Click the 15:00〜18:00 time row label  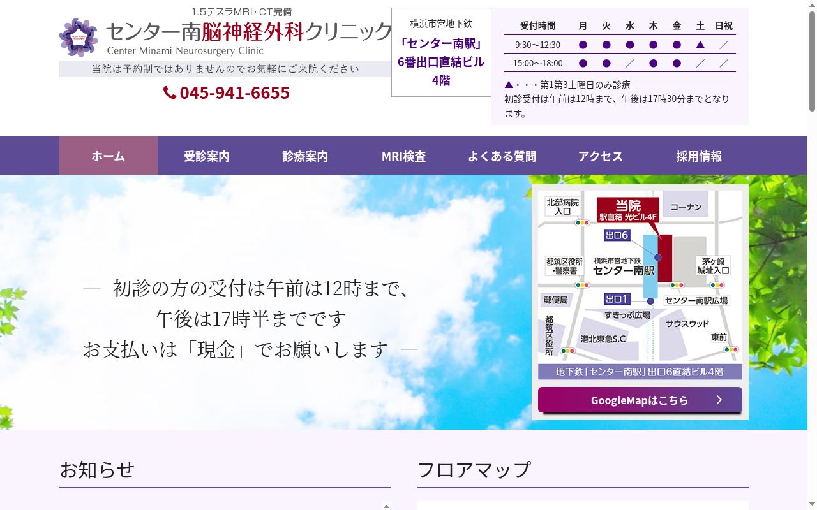[x=537, y=63]
